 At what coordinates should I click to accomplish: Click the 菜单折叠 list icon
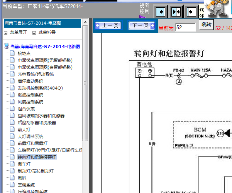pyautogui.click(x=34, y=33)
